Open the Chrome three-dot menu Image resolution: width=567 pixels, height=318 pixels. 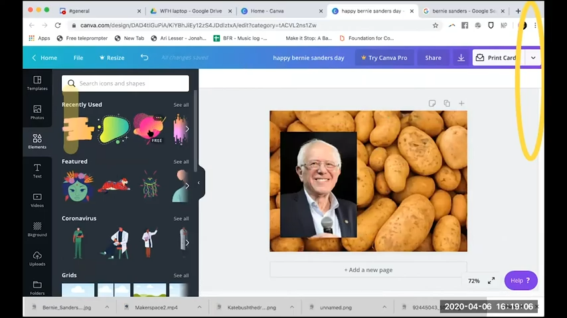535,25
